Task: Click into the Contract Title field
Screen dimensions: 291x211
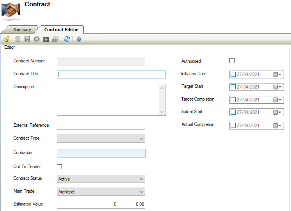Action: 111,74
